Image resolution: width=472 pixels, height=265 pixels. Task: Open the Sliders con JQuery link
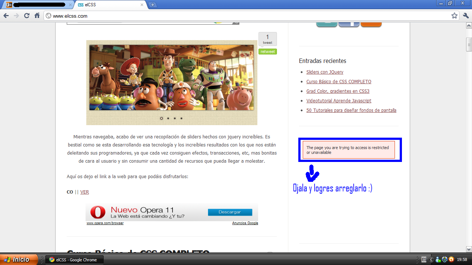click(x=325, y=72)
